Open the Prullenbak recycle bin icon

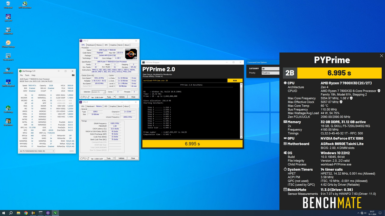point(8,4)
